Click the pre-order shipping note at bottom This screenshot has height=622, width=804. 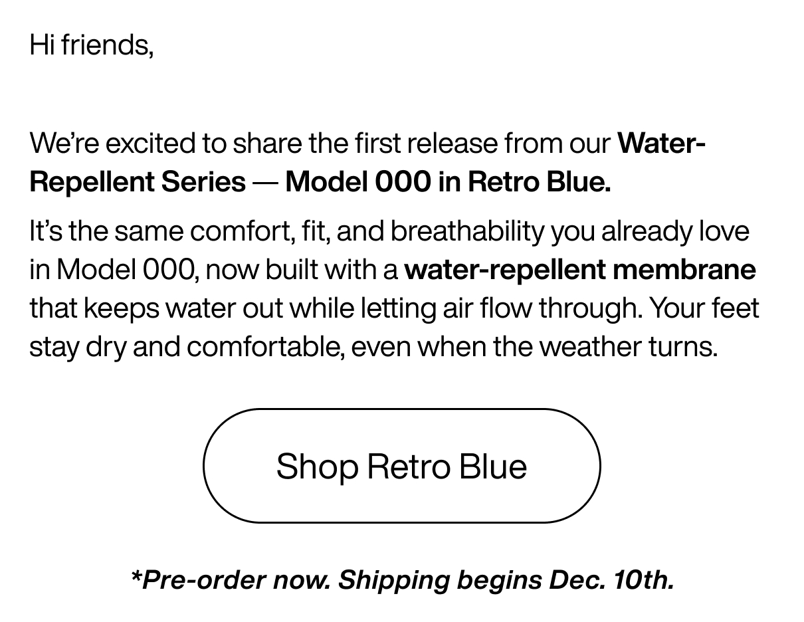tap(402, 579)
